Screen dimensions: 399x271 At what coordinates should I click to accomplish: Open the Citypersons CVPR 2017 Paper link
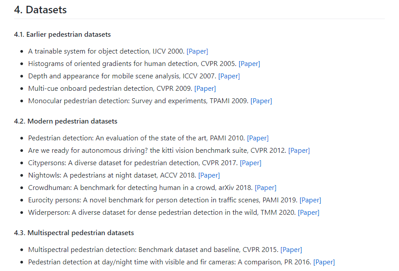click(251, 163)
